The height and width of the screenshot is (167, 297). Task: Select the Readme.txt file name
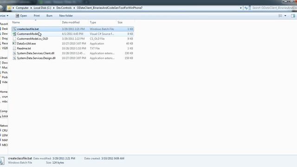tap(24, 48)
